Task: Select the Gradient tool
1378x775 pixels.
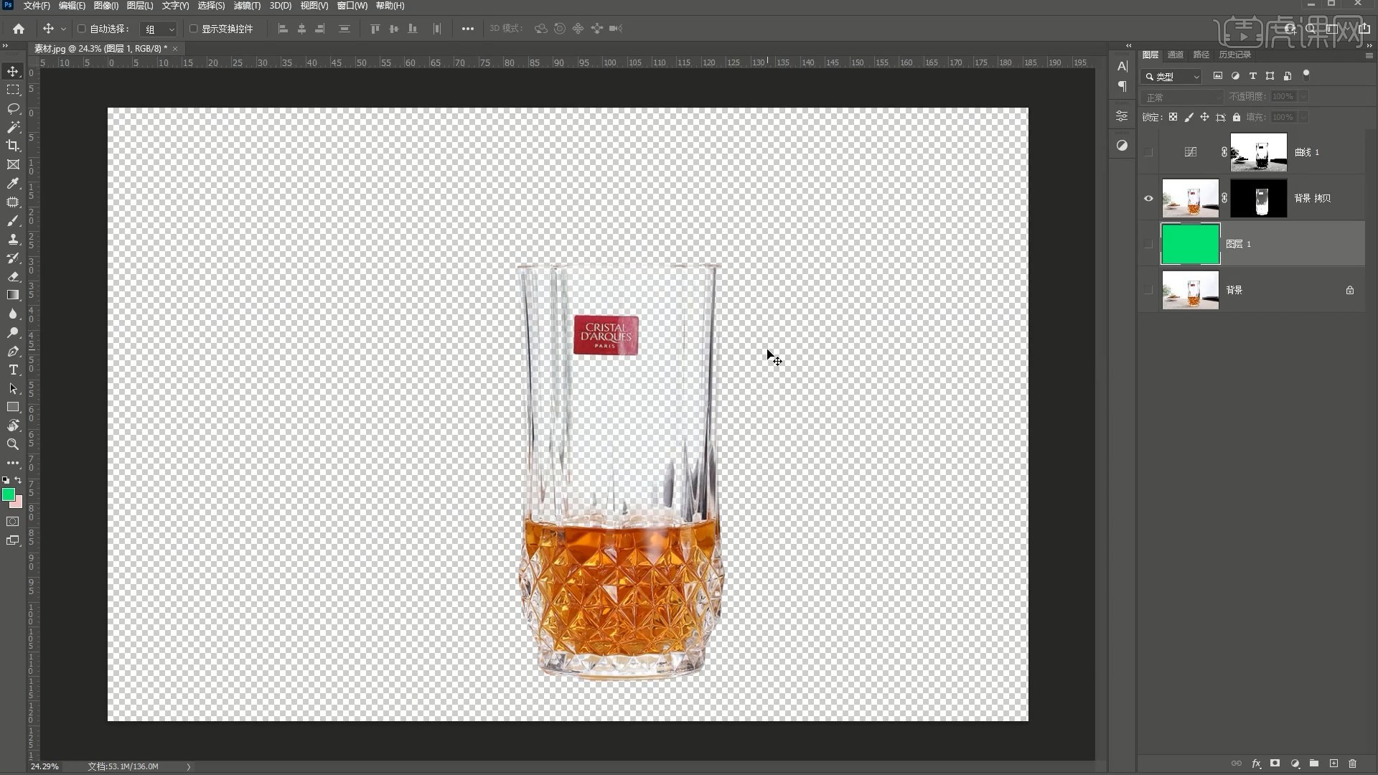Action: click(13, 295)
